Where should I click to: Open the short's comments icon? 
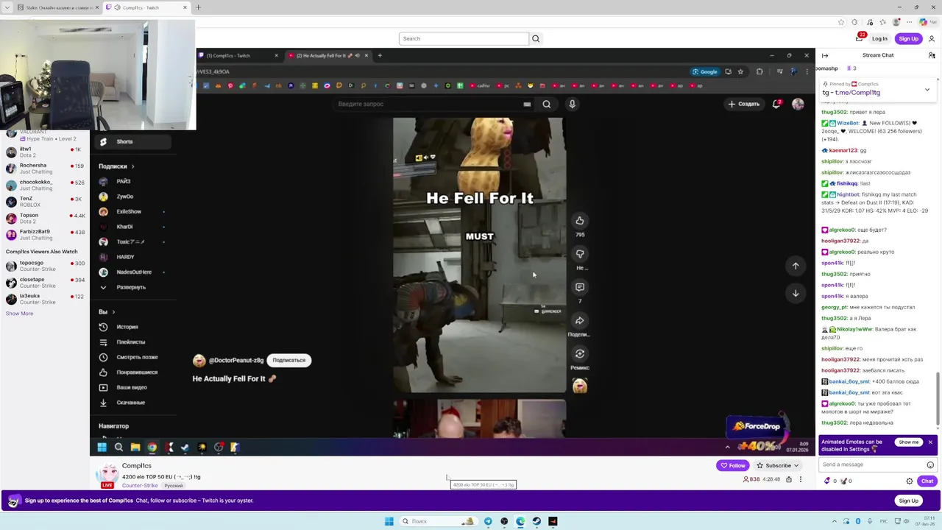(580, 287)
